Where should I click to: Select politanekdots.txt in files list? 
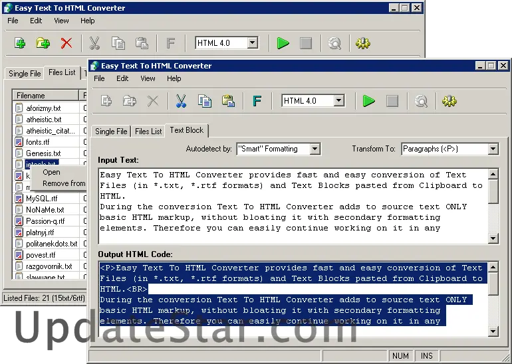[52, 244]
